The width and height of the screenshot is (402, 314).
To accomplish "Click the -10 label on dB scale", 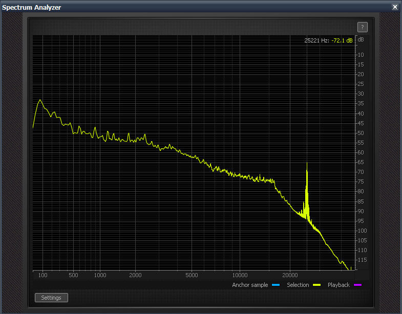I will pyautogui.click(x=361, y=55).
